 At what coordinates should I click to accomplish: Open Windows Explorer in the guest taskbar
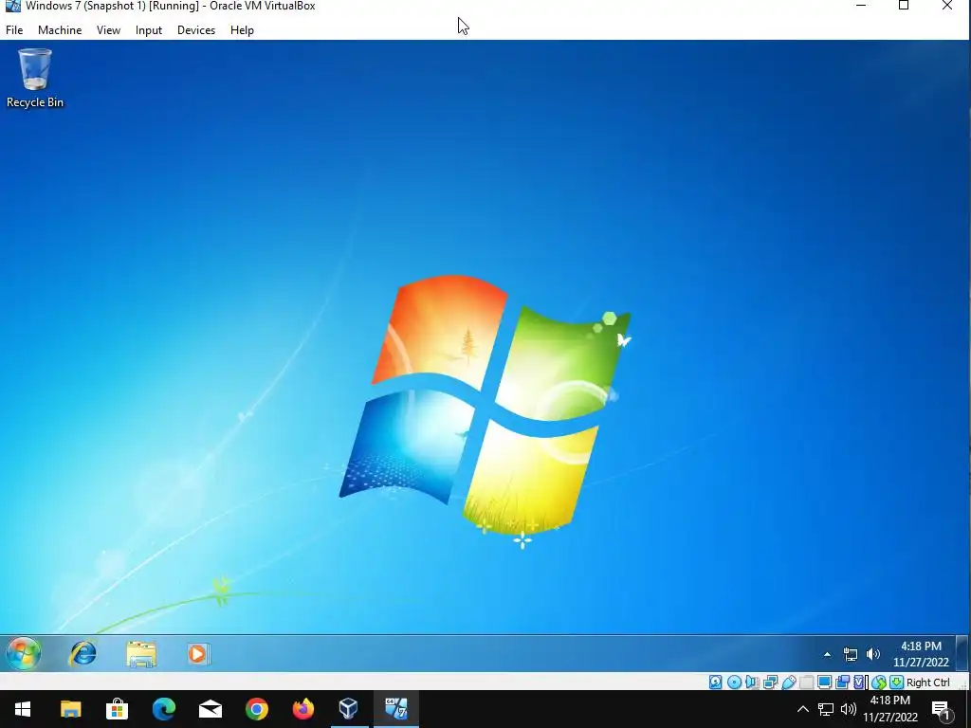[x=141, y=654]
